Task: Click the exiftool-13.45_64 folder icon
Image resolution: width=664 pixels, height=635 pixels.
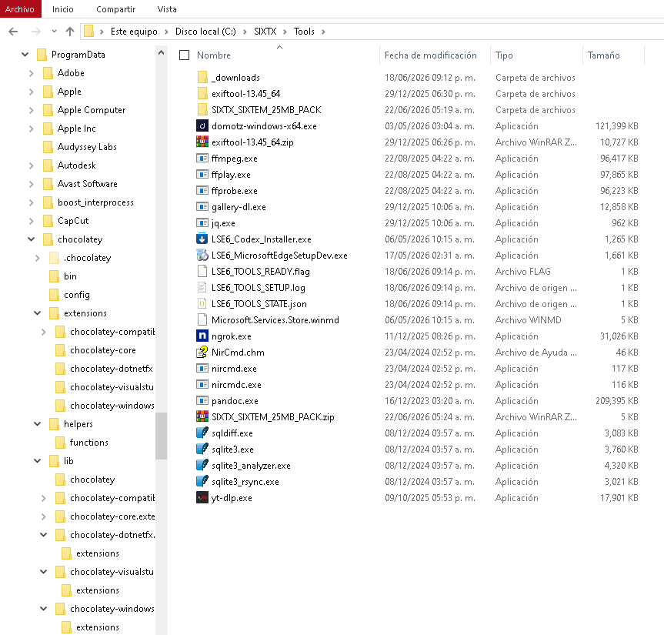Action: pyautogui.click(x=202, y=94)
